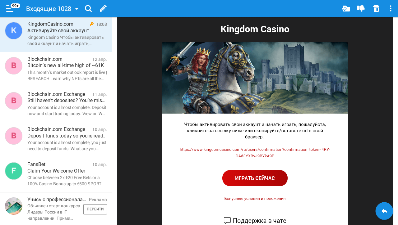Click the ПЕРЕЙТИ ad button

coord(95,209)
